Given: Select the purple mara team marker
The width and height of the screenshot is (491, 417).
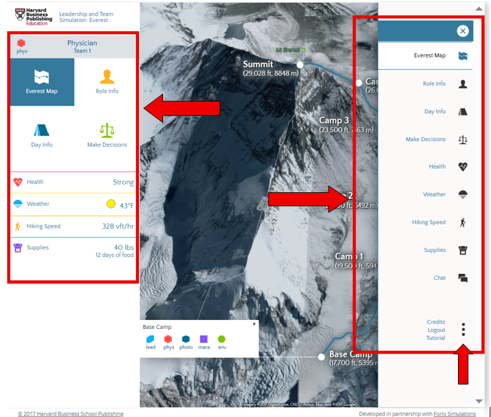Looking at the screenshot, I should 204,339.
